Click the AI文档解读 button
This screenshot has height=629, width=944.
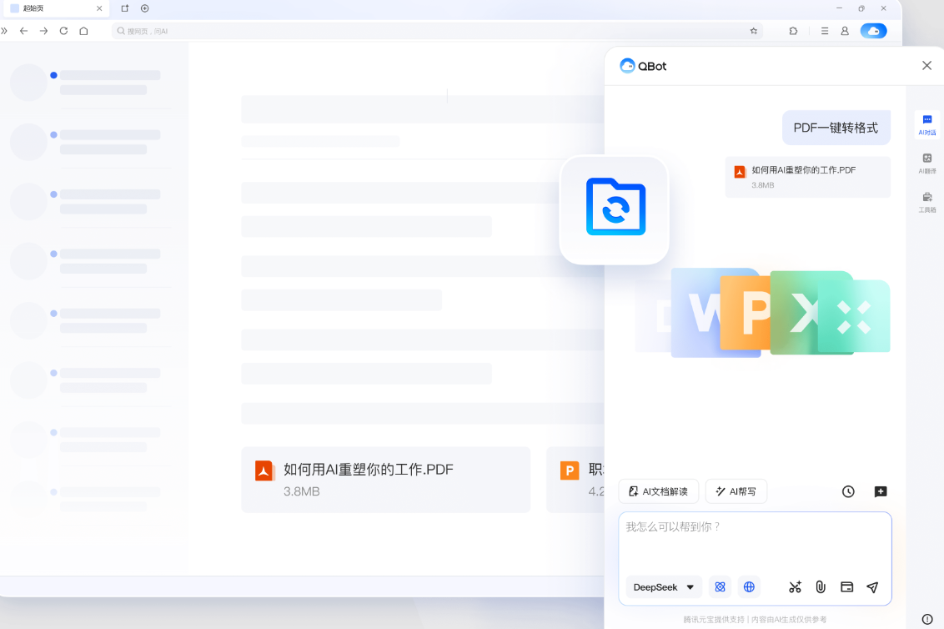658,491
